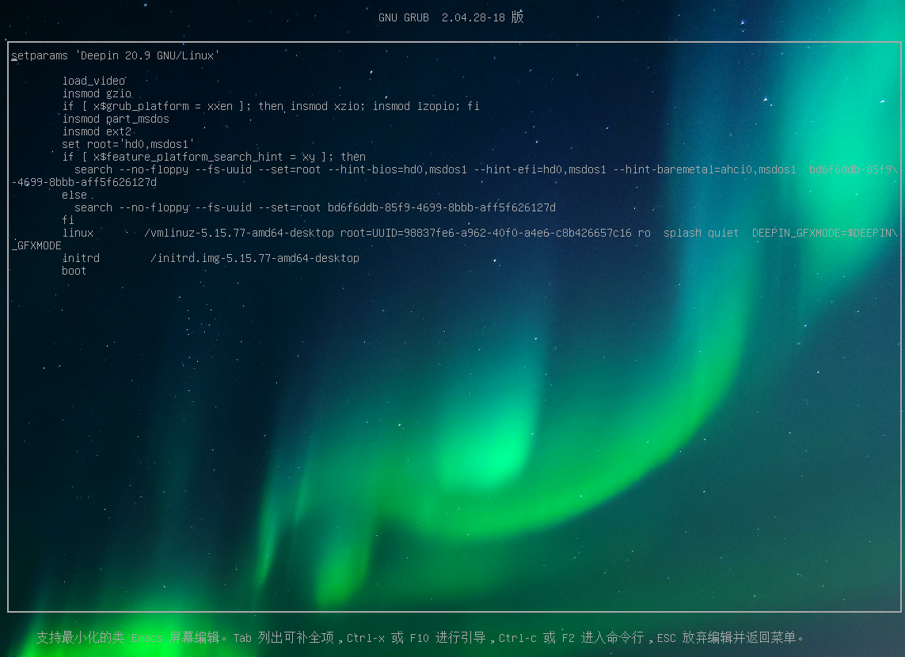Click the 'quiet' kernel parameter
Viewport: 905px width, 657px height.
click(x=723, y=234)
